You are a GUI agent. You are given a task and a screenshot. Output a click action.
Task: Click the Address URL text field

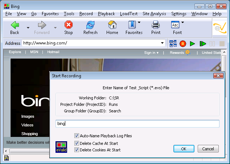(x=91, y=43)
